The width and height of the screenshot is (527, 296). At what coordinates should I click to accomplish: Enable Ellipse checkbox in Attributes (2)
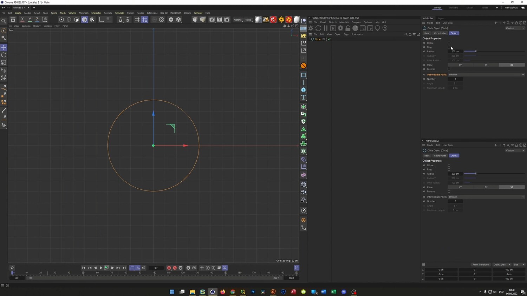(x=449, y=165)
